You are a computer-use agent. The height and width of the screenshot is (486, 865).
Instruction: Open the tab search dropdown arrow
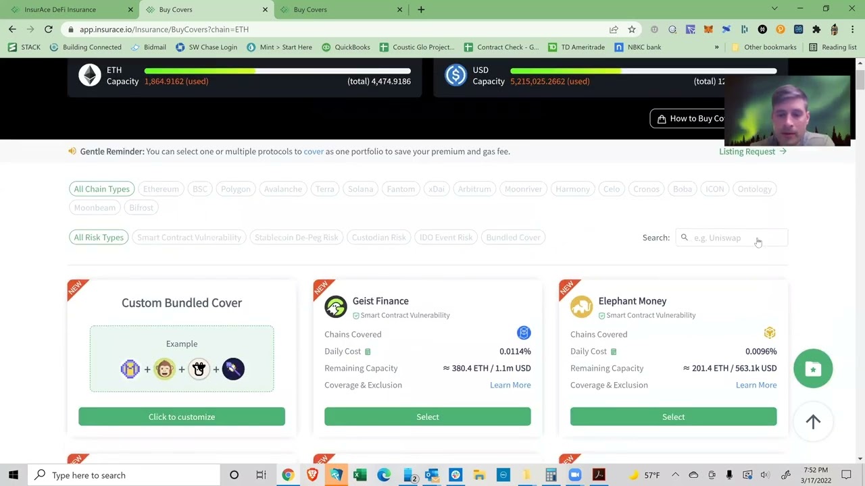pos(774,9)
